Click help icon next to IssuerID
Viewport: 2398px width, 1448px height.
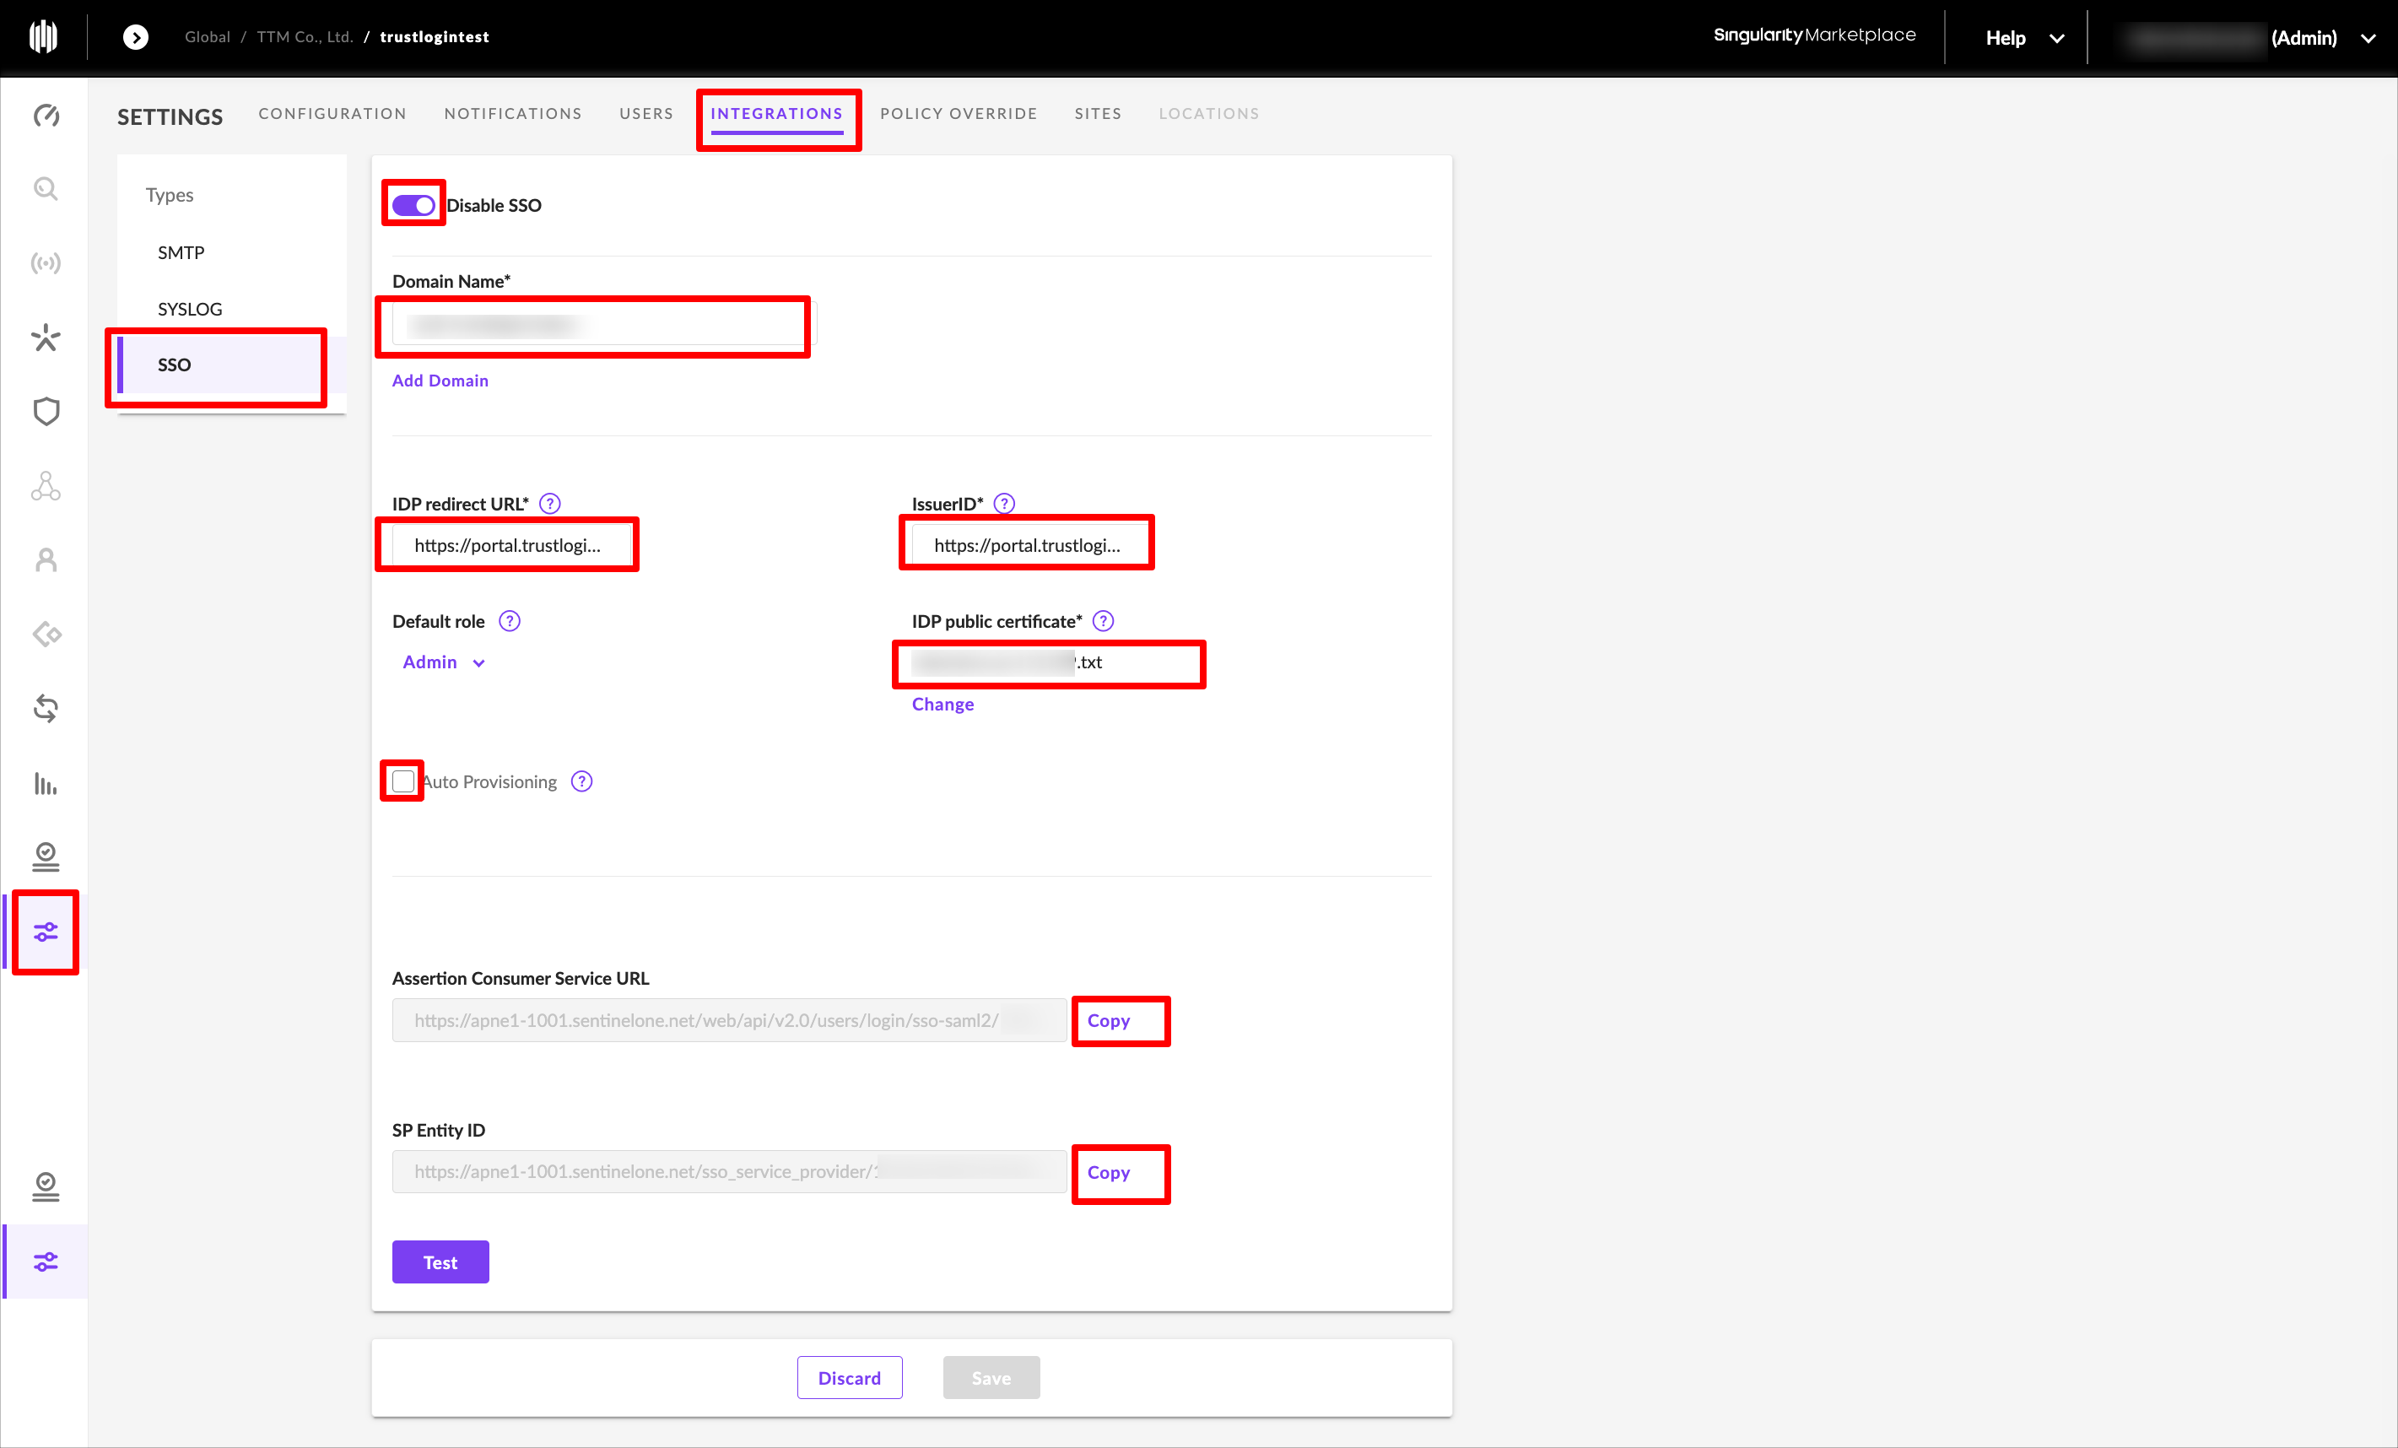1004,504
